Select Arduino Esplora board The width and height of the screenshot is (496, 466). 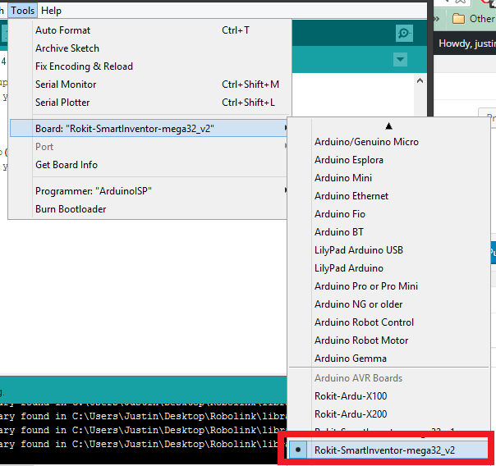pos(388,160)
